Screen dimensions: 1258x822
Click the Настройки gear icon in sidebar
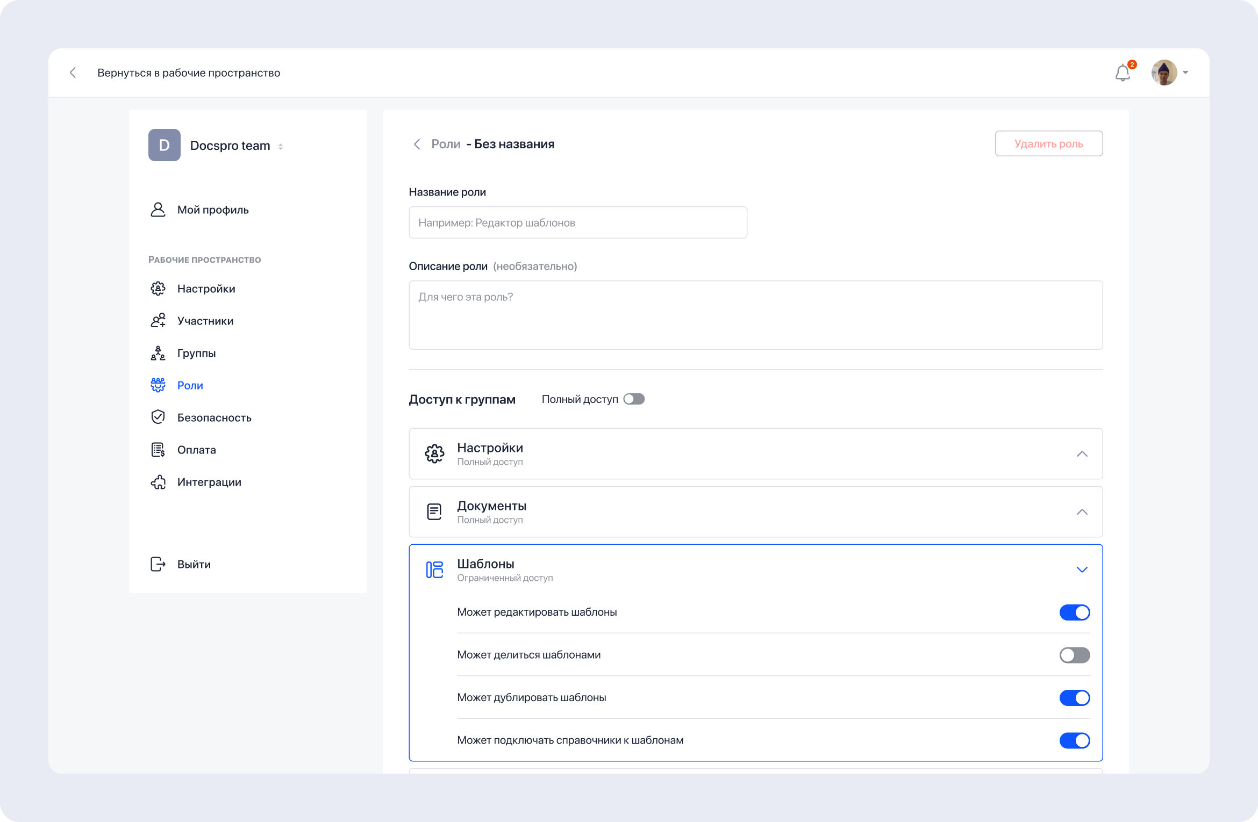coord(158,289)
